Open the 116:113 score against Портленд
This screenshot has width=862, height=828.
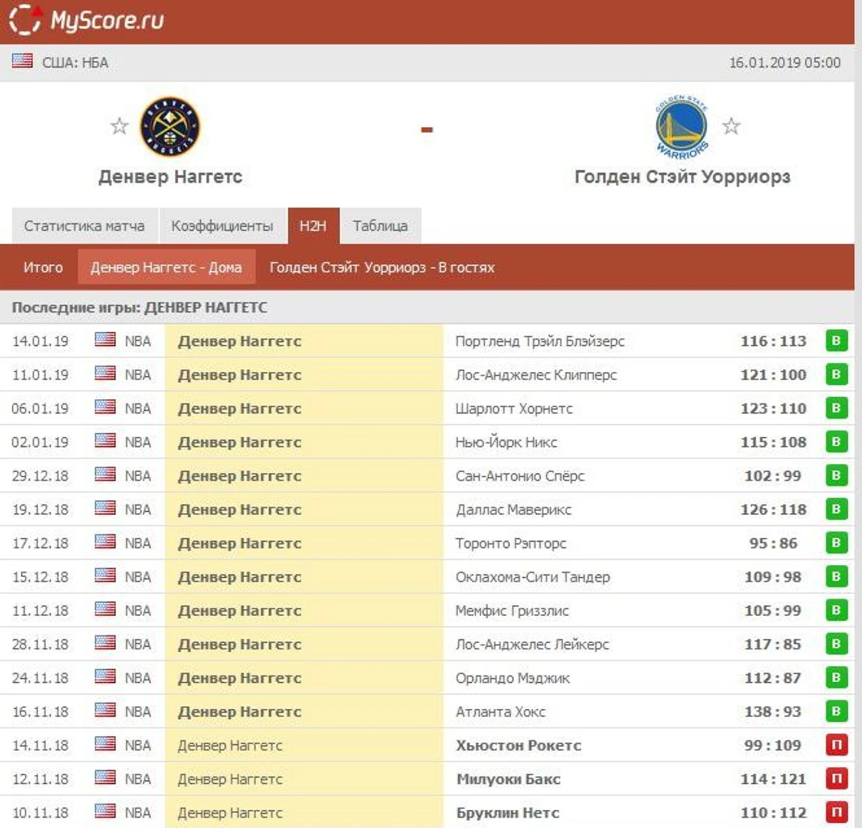773,341
